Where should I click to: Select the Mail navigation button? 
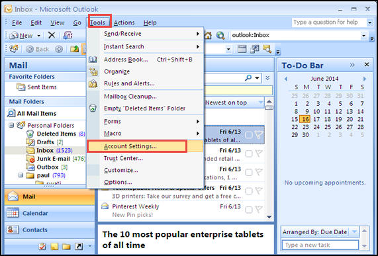click(50, 196)
